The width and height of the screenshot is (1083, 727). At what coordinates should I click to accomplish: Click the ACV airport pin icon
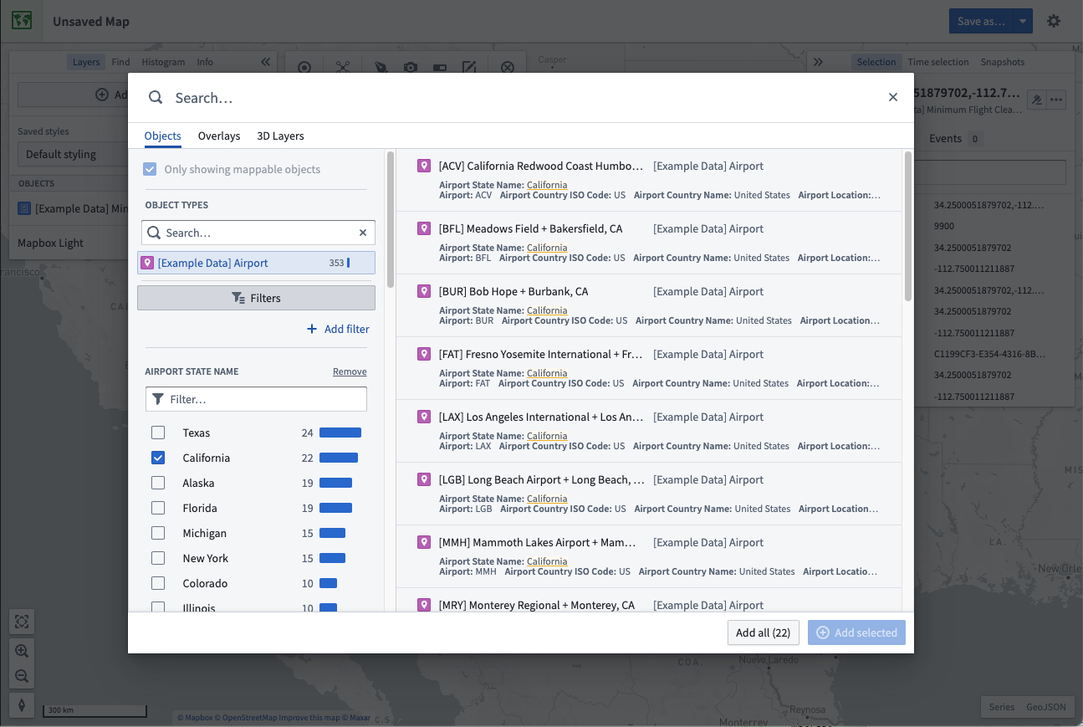point(424,166)
